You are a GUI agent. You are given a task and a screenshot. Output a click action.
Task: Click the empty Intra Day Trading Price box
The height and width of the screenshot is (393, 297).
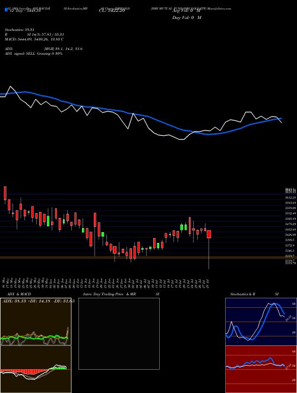click(119, 333)
